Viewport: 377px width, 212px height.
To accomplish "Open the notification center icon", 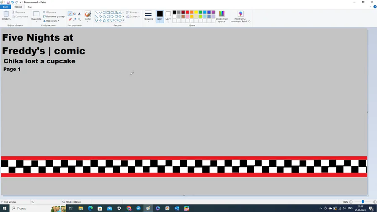I will pyautogui.click(x=371, y=208).
